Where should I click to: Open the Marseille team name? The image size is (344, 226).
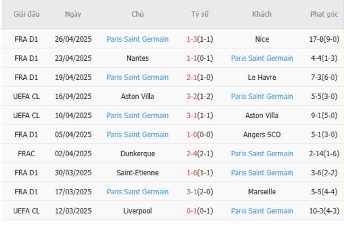[261, 192]
